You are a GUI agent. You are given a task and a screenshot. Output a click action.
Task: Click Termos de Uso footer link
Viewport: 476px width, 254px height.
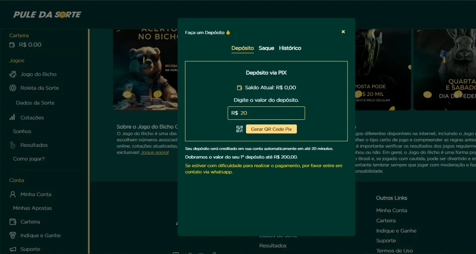coord(395,250)
